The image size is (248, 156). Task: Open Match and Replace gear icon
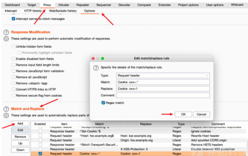pyautogui.click(x=6, y=115)
